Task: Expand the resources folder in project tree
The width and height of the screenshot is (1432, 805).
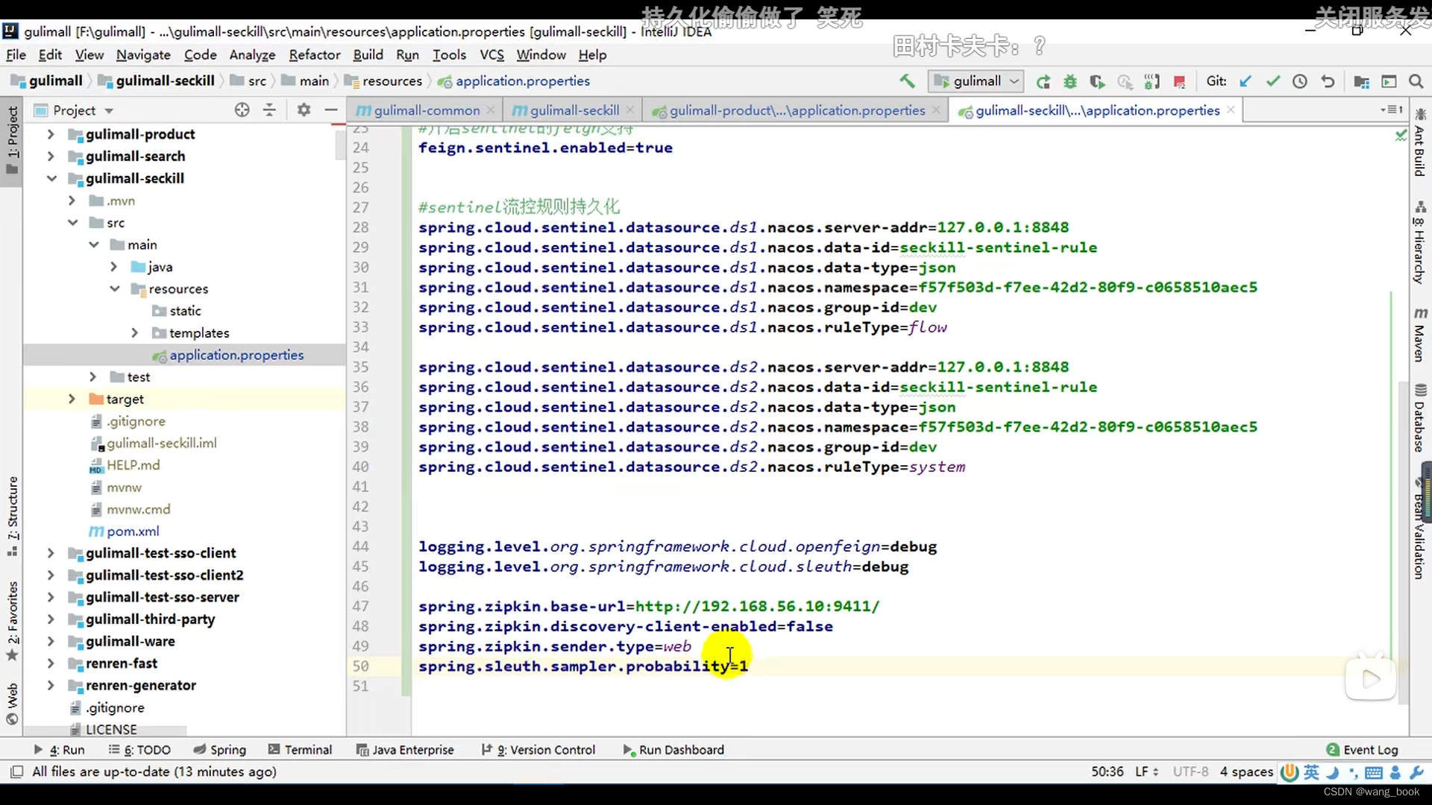Action: [115, 288]
